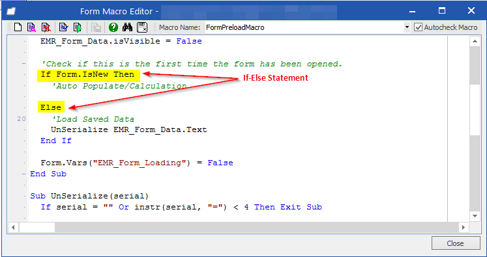The image size is (487, 257).
Task: Close the window using title bar X
Action: coord(471,11)
